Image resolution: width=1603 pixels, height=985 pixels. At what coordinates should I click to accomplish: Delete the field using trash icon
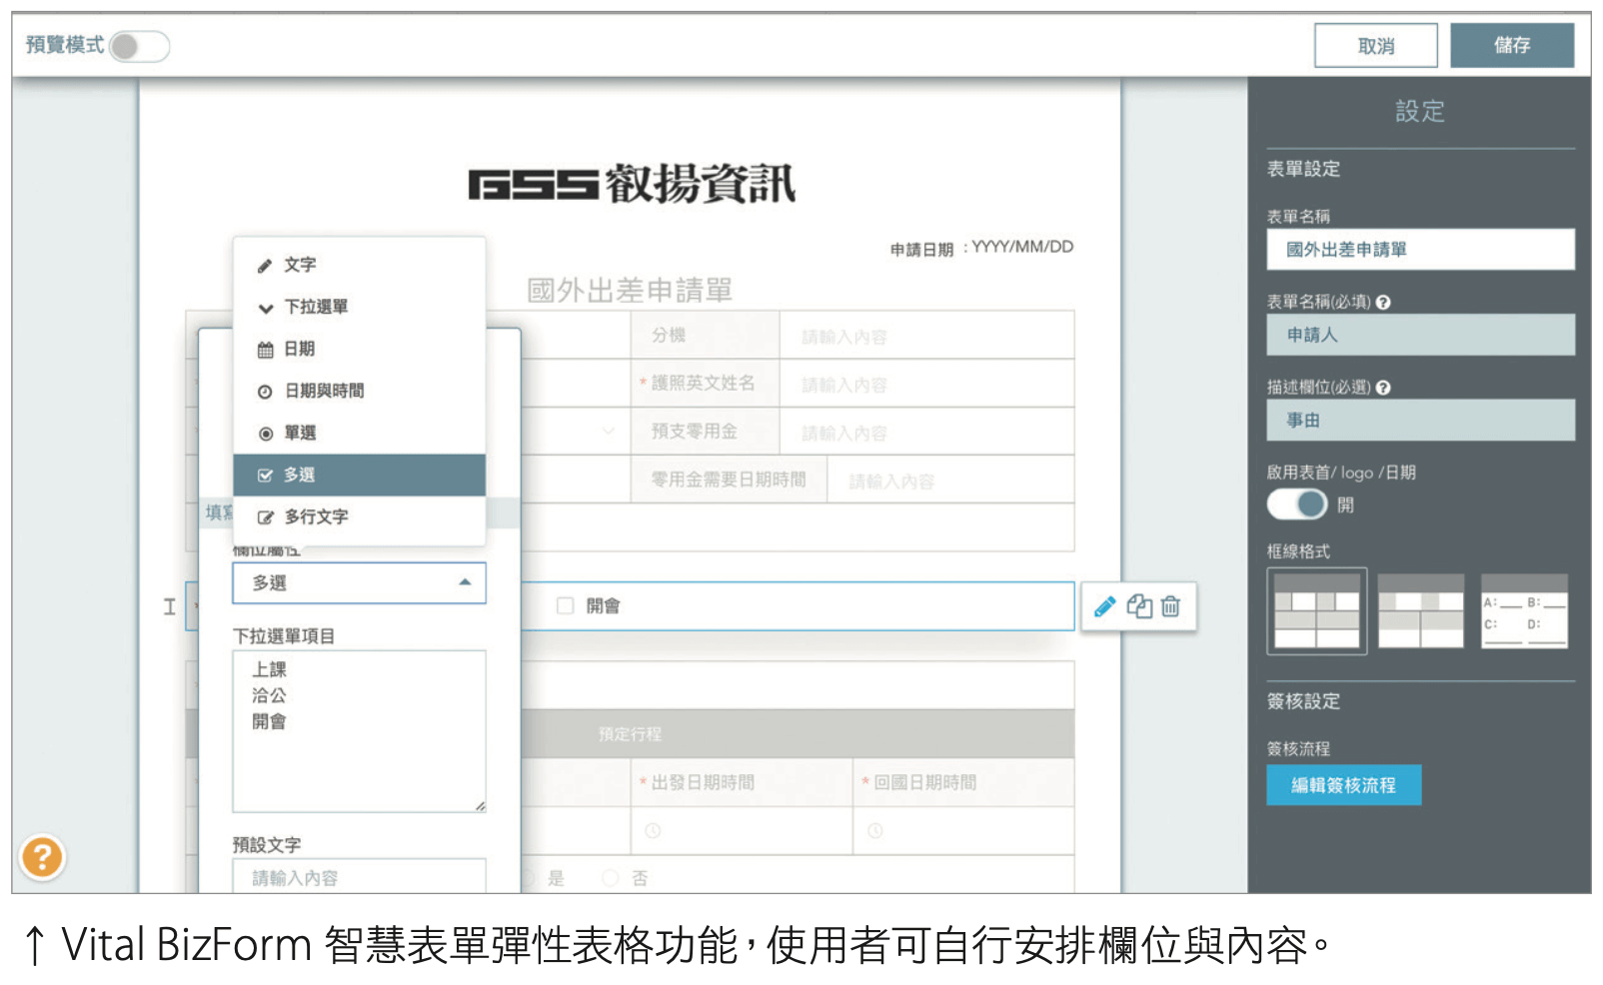click(x=1171, y=606)
